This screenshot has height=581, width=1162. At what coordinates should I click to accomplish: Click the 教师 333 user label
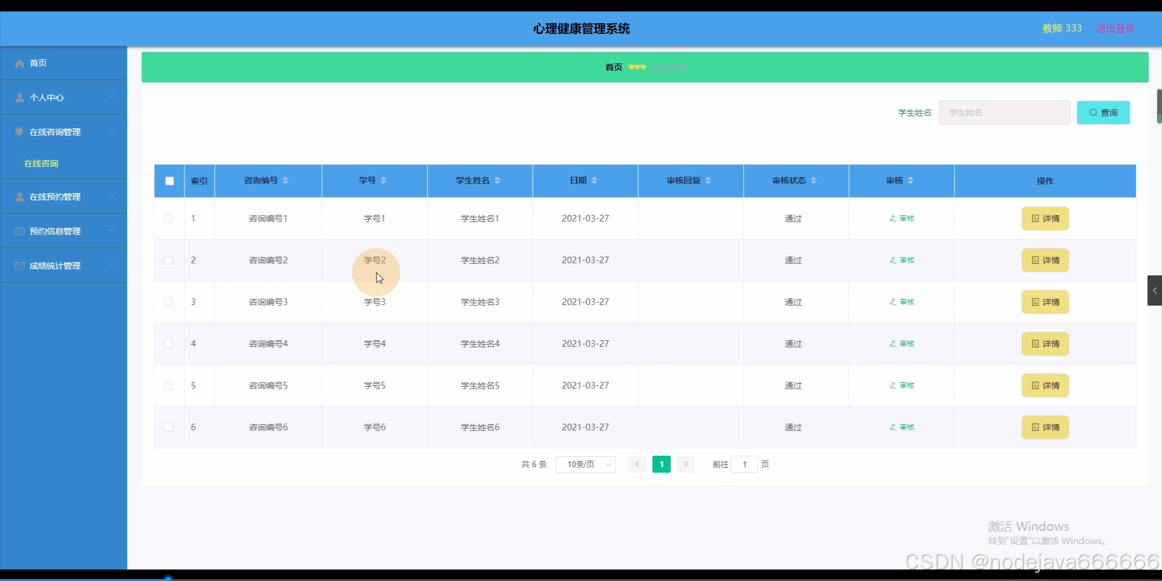[1062, 28]
